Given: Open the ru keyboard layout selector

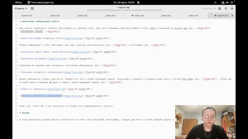Looking at the screenshot, I should tap(215, 3).
